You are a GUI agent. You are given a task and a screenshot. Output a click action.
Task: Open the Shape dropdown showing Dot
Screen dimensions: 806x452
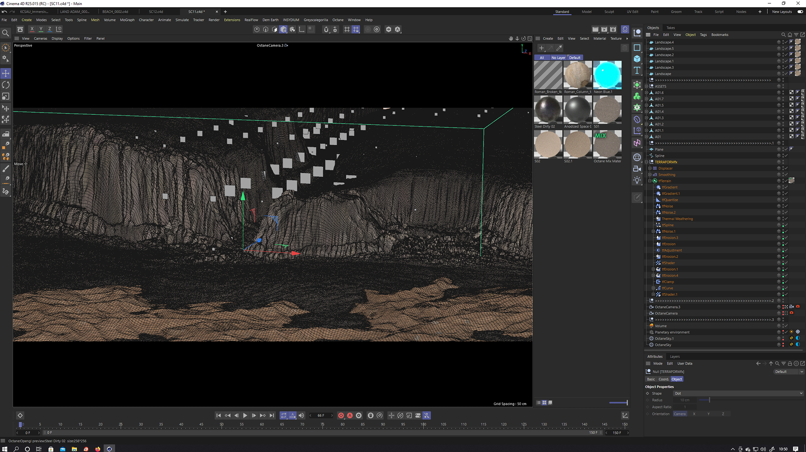pos(738,393)
